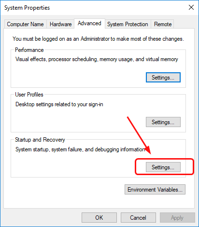The width and height of the screenshot is (199, 227).
Task: Select the Advanced tab
Action: (89, 23)
